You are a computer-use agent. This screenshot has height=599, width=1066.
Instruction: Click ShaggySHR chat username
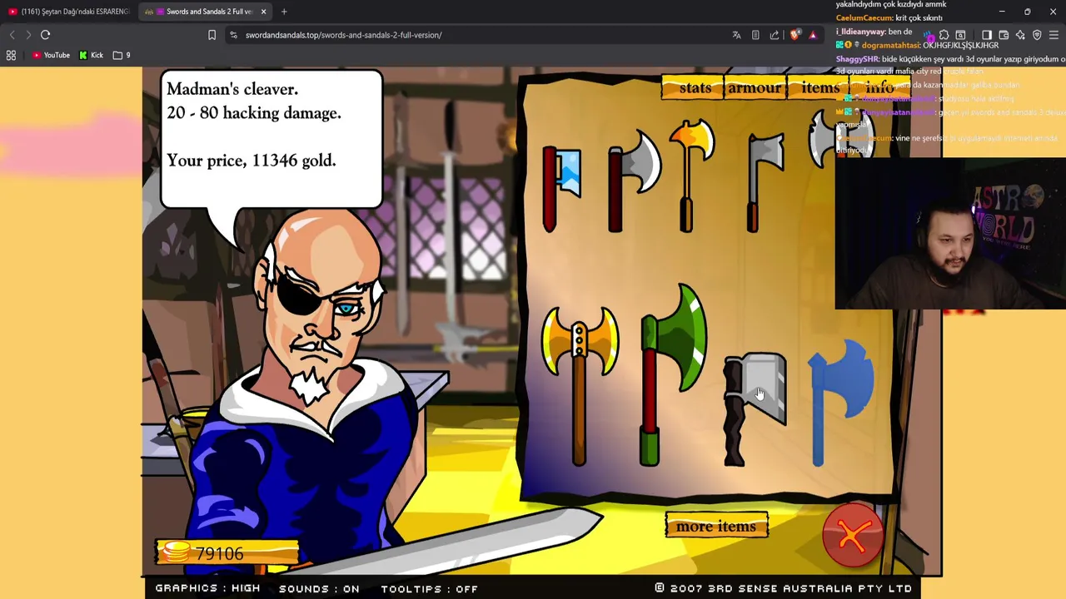858,59
